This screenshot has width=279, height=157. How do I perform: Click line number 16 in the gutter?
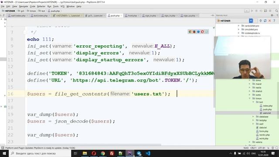coord(10,94)
